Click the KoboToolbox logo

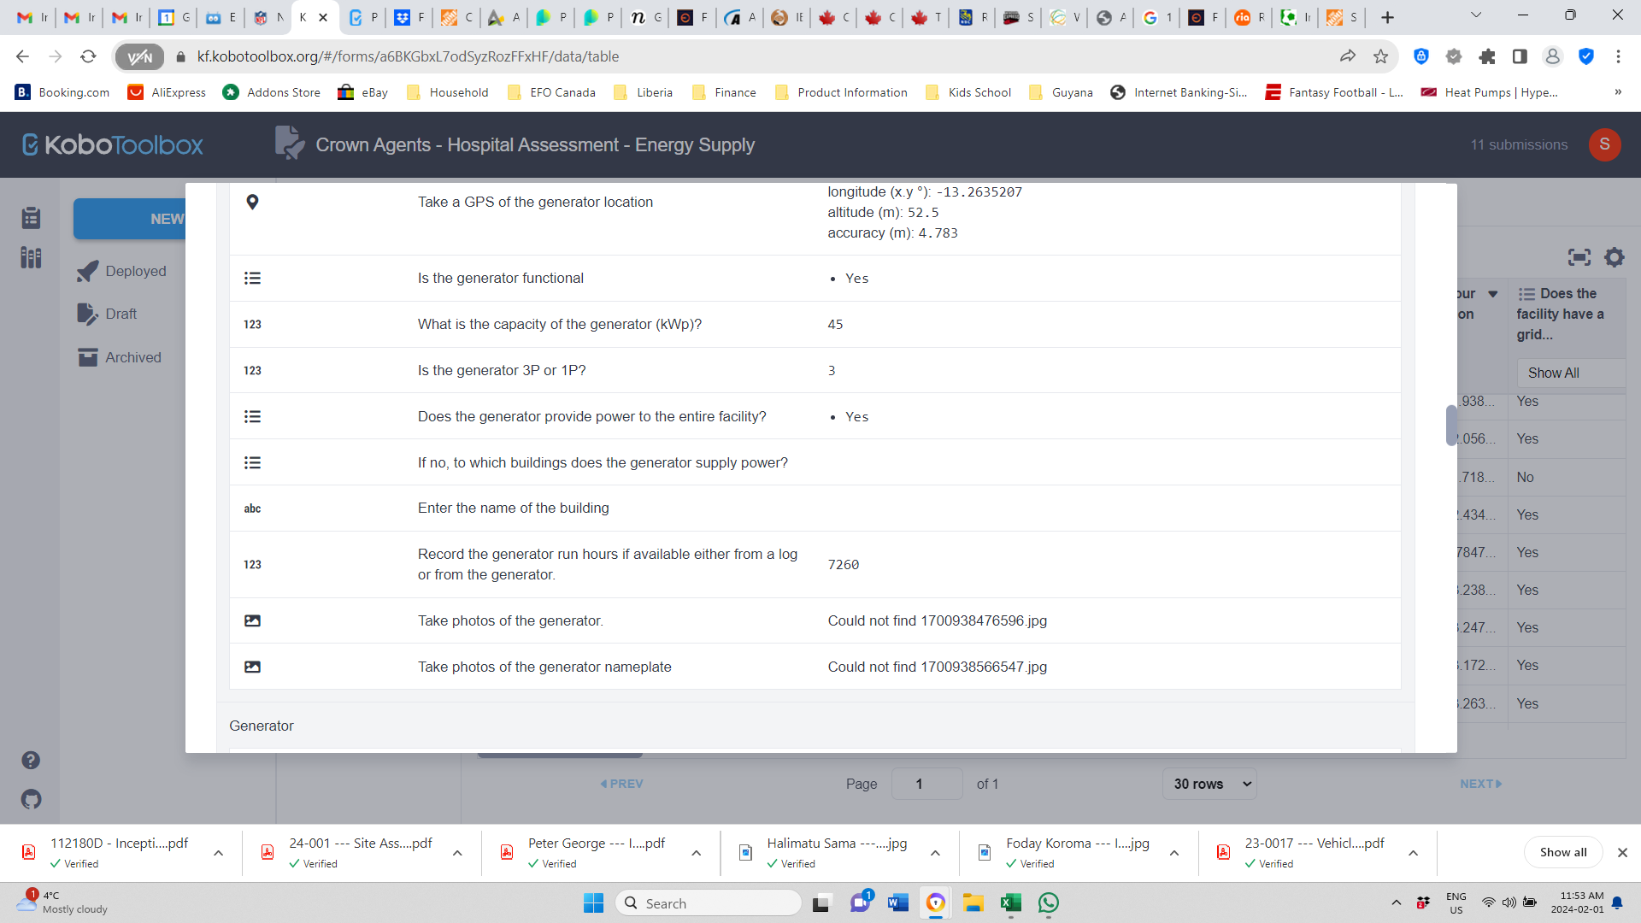point(112,144)
